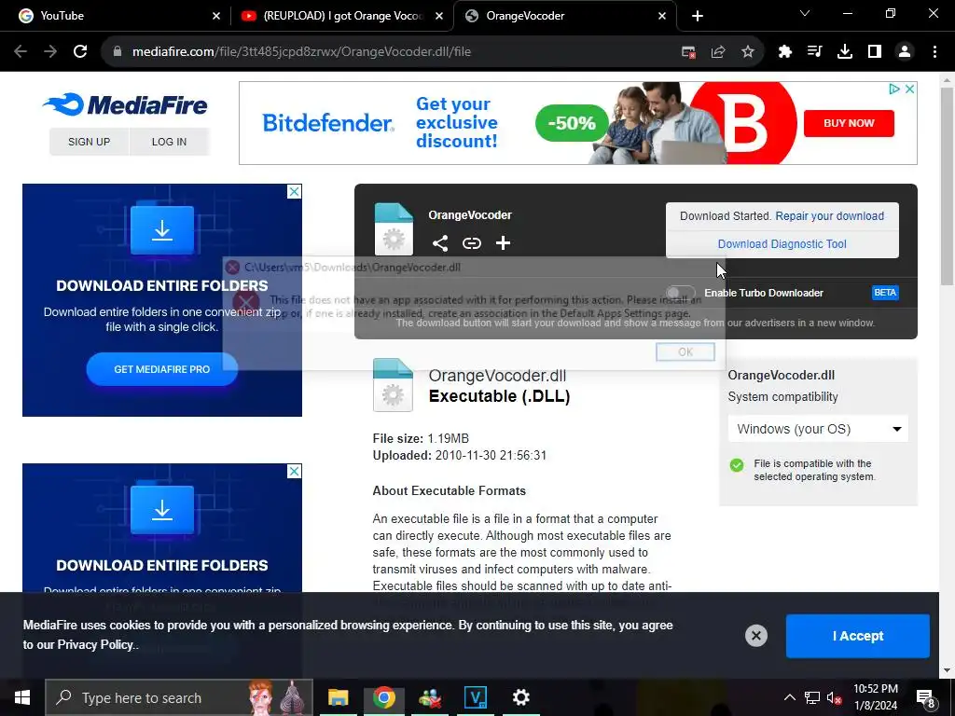Open Chrome three-dot menu
The image size is (955, 716).
coord(934,52)
